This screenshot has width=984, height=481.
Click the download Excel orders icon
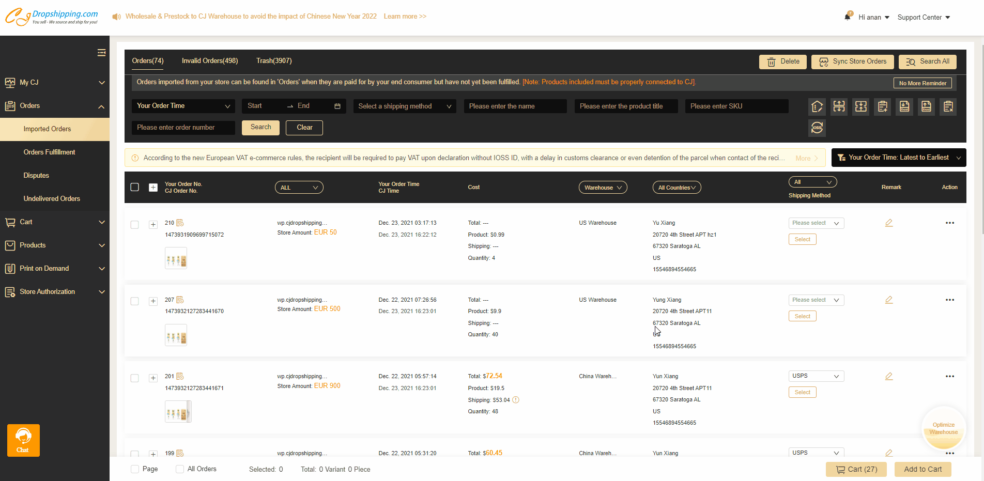[x=904, y=107]
